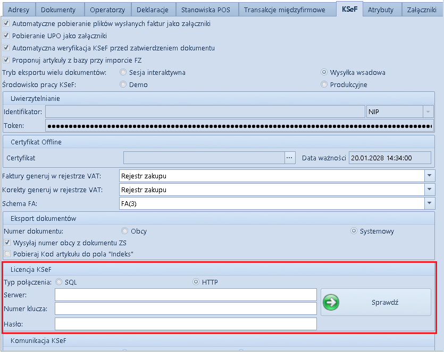Choose Demo environment radio button

(123, 84)
